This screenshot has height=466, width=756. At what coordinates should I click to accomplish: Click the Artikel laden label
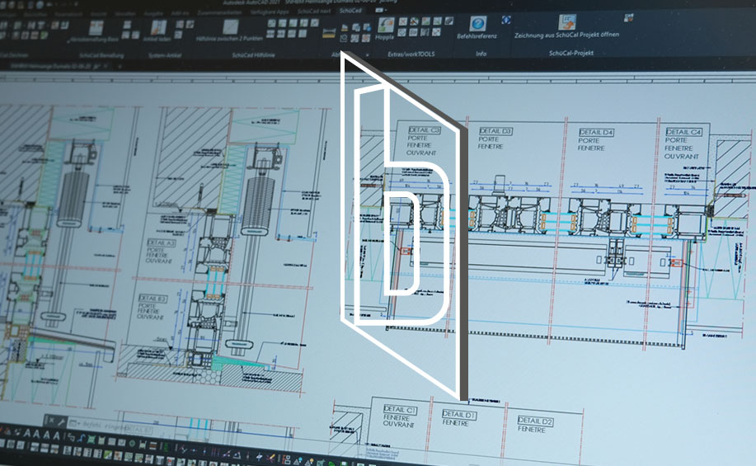click(157, 39)
